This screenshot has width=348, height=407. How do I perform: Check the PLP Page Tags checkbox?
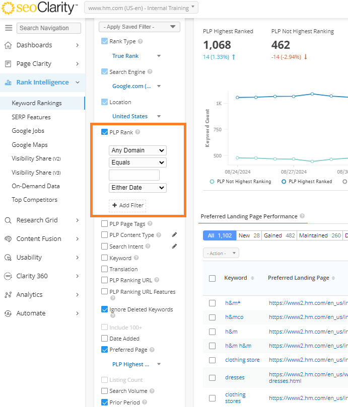(x=105, y=224)
